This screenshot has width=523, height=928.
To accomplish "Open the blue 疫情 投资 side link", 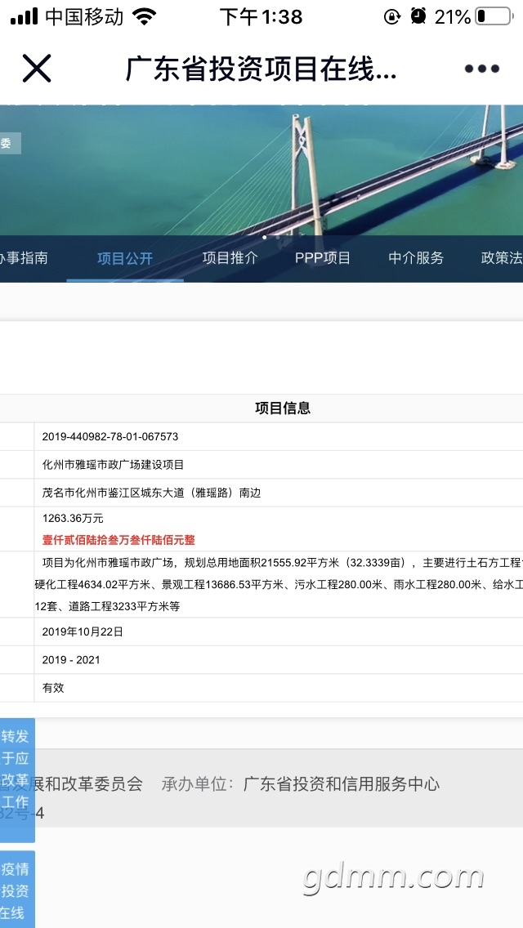I will [16, 890].
